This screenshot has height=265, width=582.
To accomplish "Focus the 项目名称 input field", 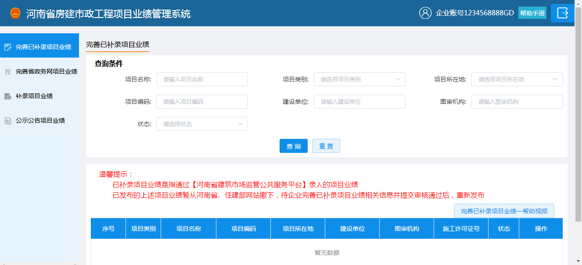I will tap(202, 79).
